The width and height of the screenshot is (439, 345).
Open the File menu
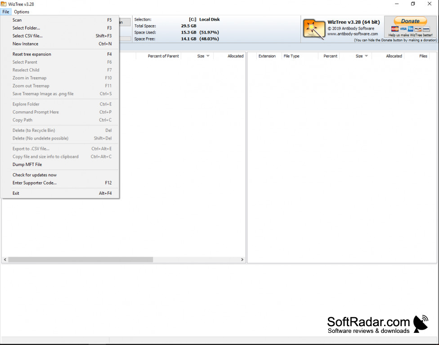coord(5,12)
